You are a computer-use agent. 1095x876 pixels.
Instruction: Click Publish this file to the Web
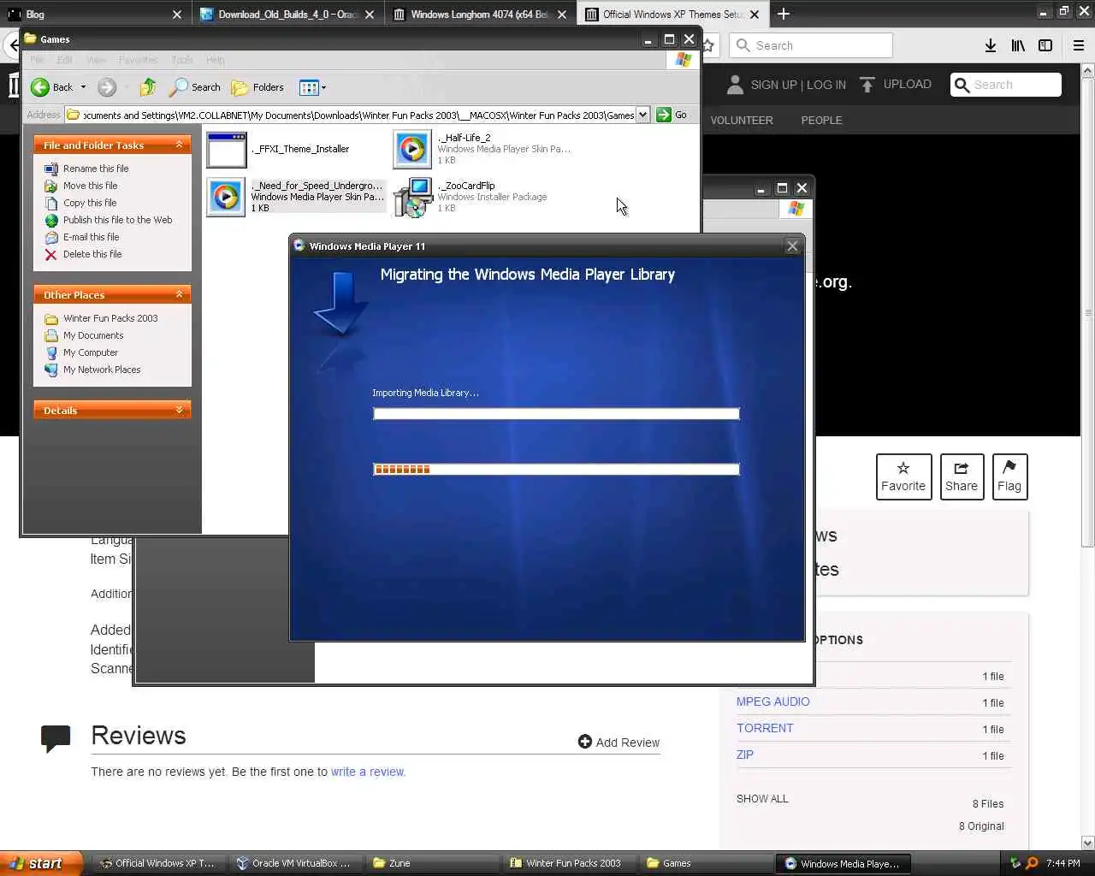(x=117, y=220)
